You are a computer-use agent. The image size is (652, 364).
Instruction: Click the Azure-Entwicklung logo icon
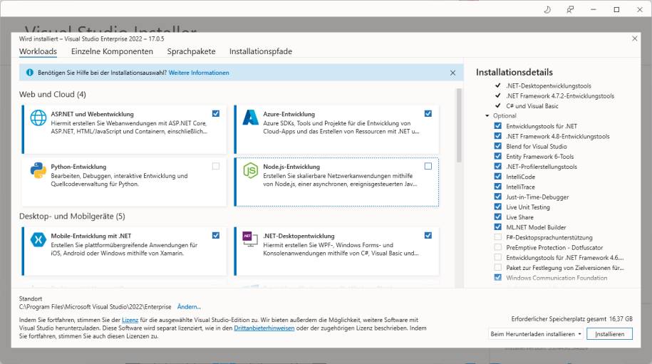[x=250, y=118]
